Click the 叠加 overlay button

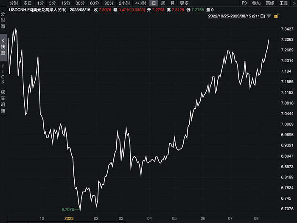(x=256, y=3)
